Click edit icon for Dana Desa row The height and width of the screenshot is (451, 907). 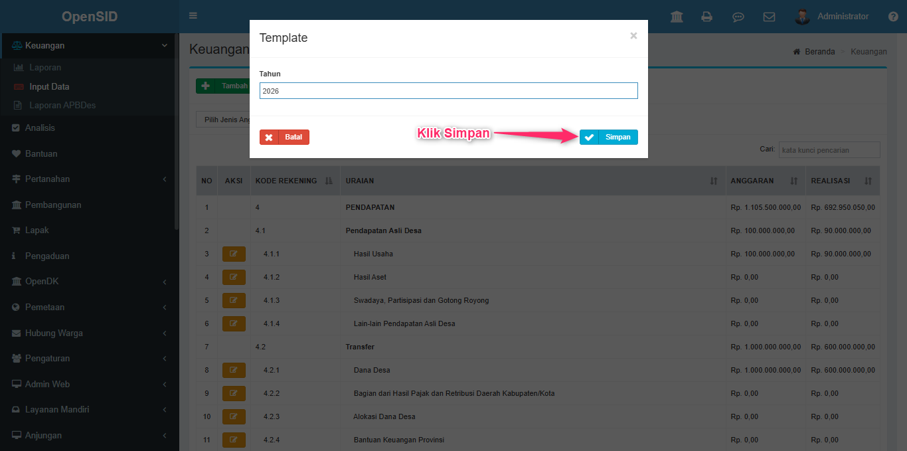tap(233, 370)
